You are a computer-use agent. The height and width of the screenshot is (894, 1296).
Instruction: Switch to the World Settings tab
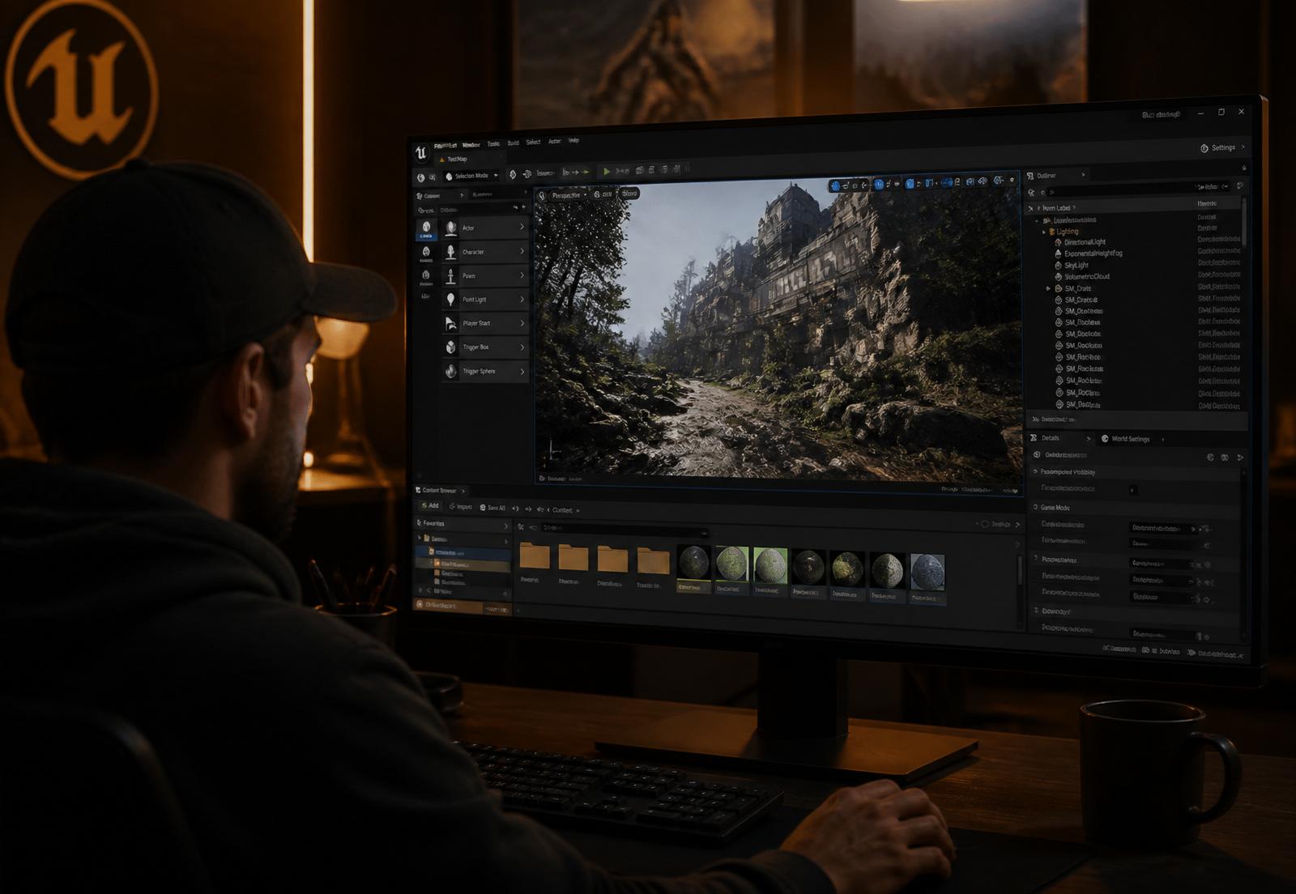(x=1130, y=439)
